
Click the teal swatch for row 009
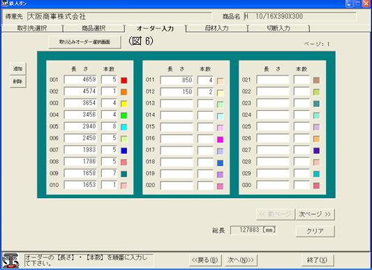pos(124,174)
